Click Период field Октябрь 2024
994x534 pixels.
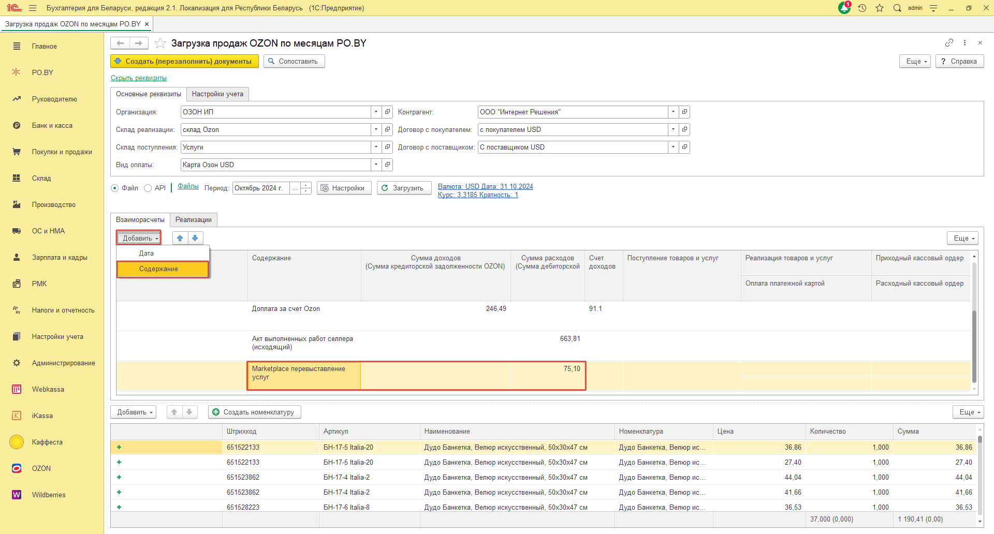coord(261,188)
